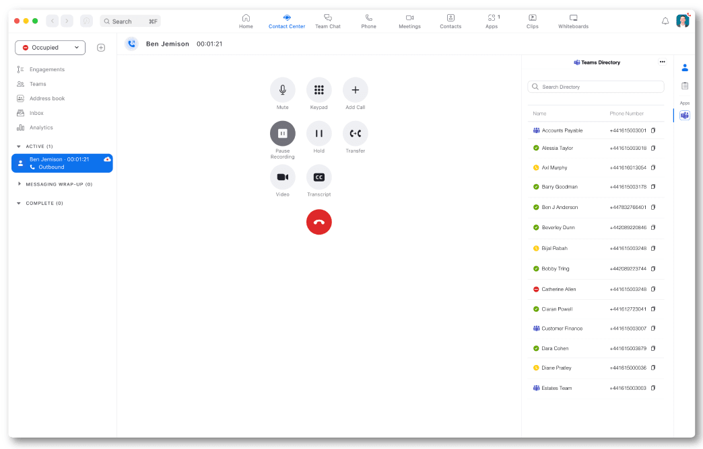Screen dimensions: 703x449
Task: Show the call Transcript
Action: (x=319, y=177)
